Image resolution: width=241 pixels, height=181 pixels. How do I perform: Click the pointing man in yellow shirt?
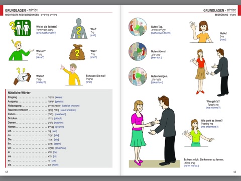point(71,74)
